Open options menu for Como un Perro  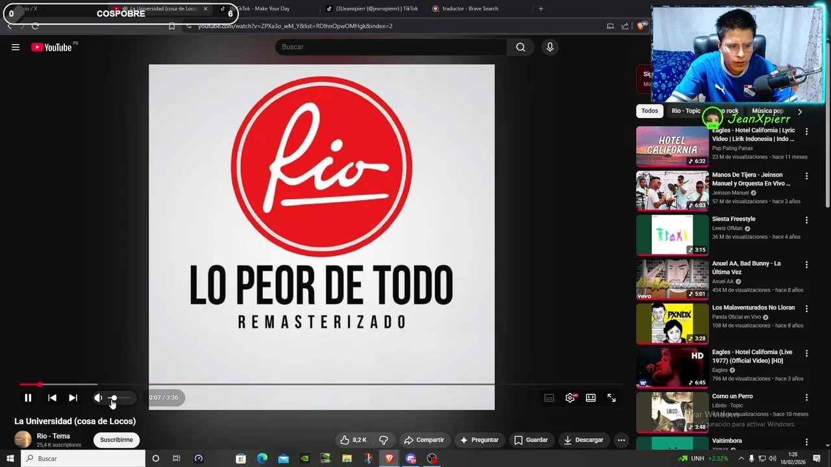[x=806, y=398]
